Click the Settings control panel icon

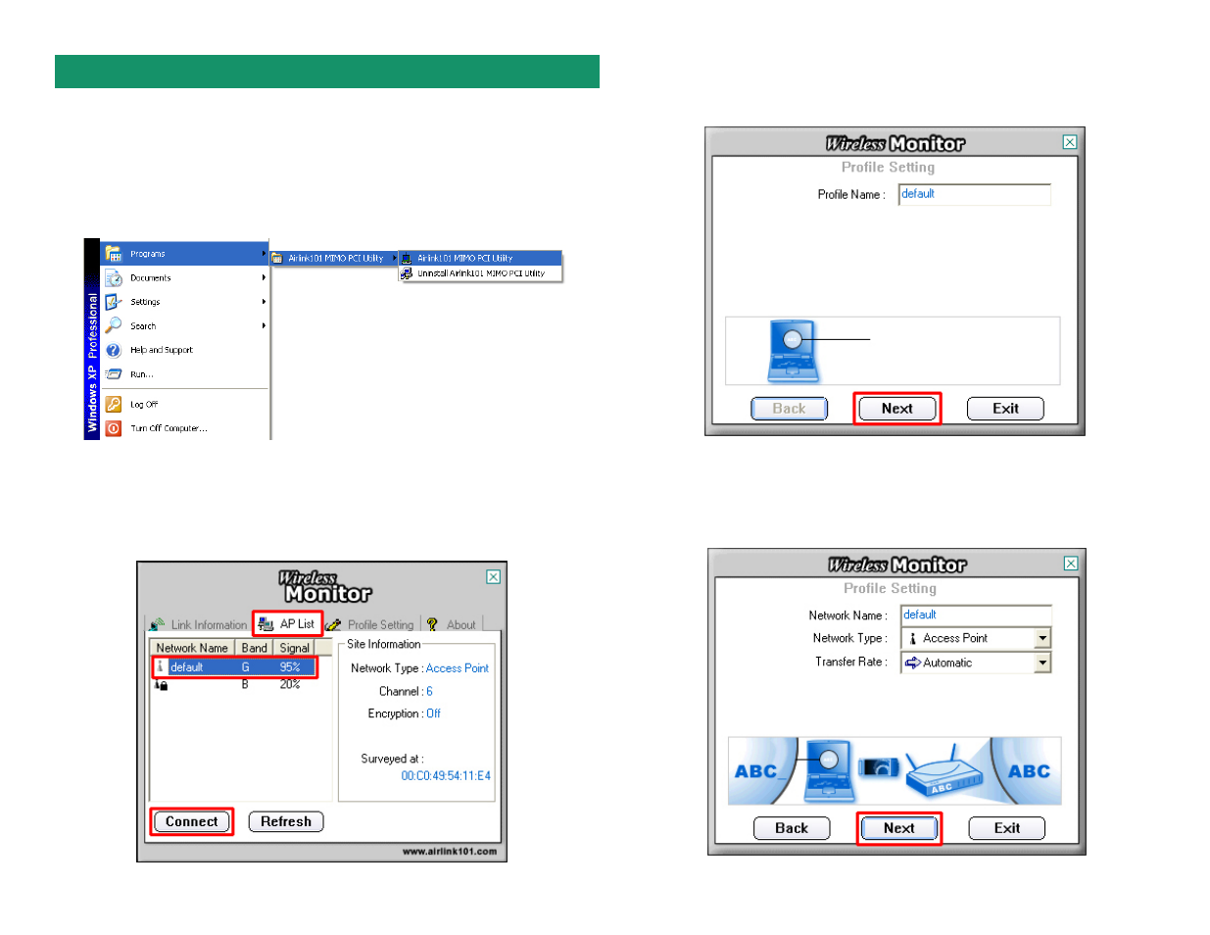pos(114,302)
